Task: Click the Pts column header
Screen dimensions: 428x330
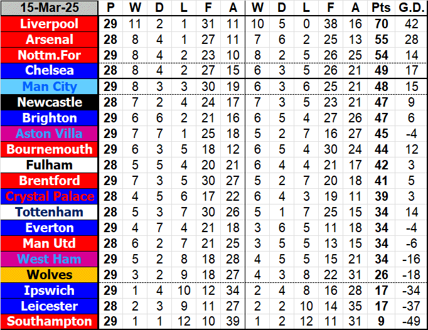Action: coord(380,8)
